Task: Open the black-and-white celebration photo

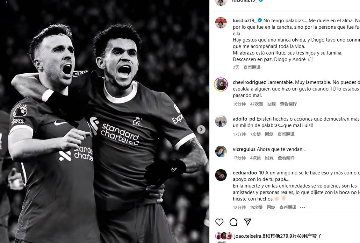Action: coord(104,121)
